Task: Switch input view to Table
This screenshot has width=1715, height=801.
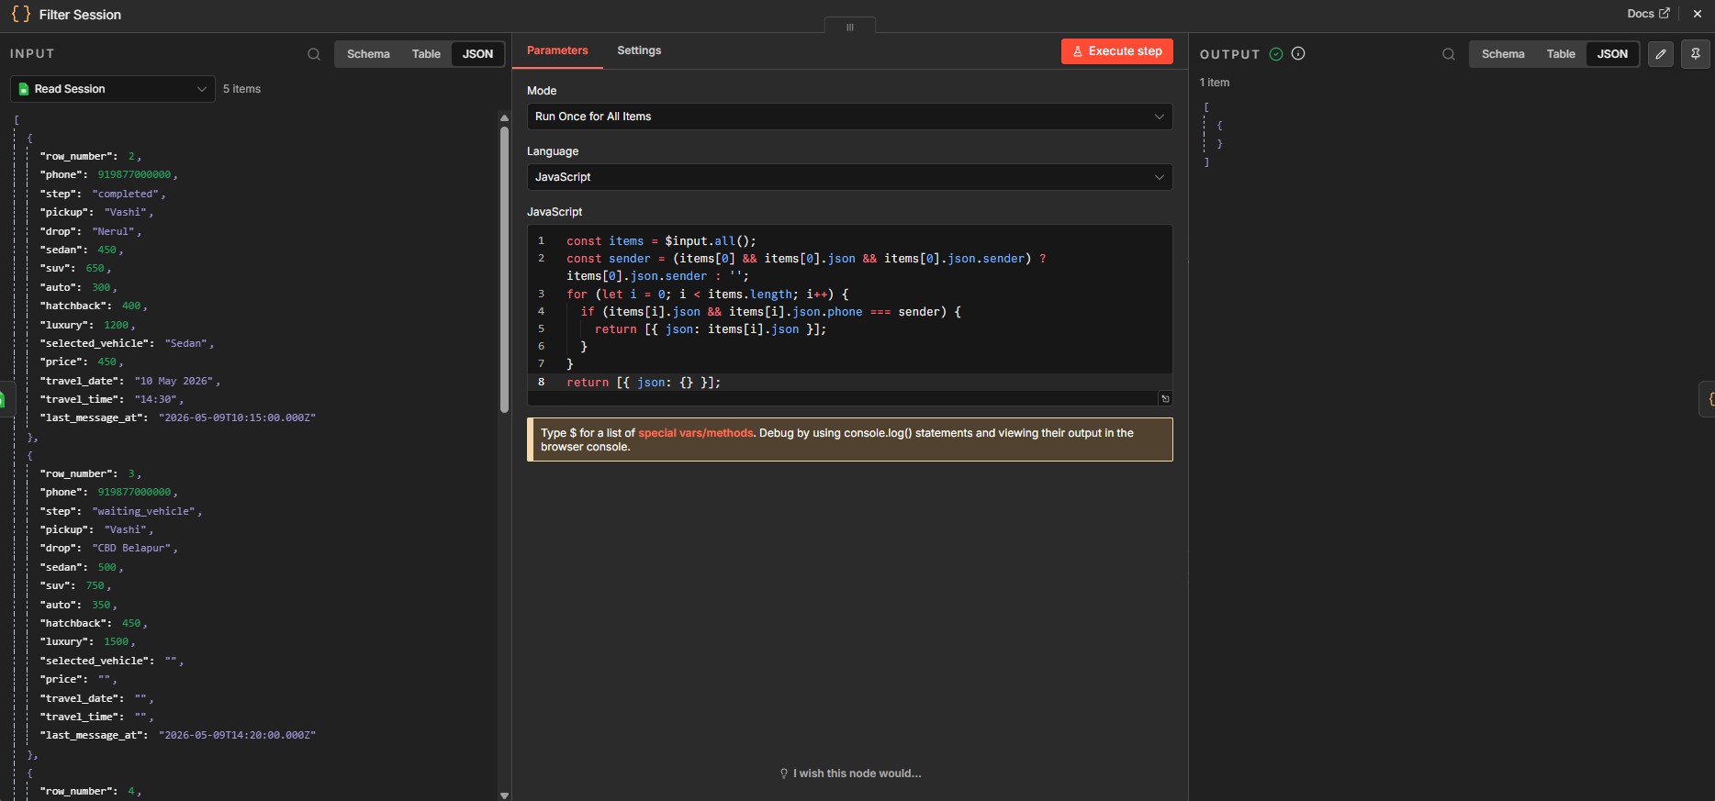Action: tap(426, 54)
